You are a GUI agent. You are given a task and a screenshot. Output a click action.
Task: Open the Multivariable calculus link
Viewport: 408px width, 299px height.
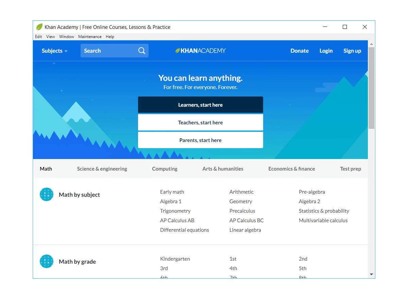(x=323, y=221)
